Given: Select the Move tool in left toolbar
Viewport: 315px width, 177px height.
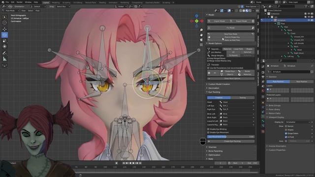Looking at the screenshot, I should coord(4,29).
